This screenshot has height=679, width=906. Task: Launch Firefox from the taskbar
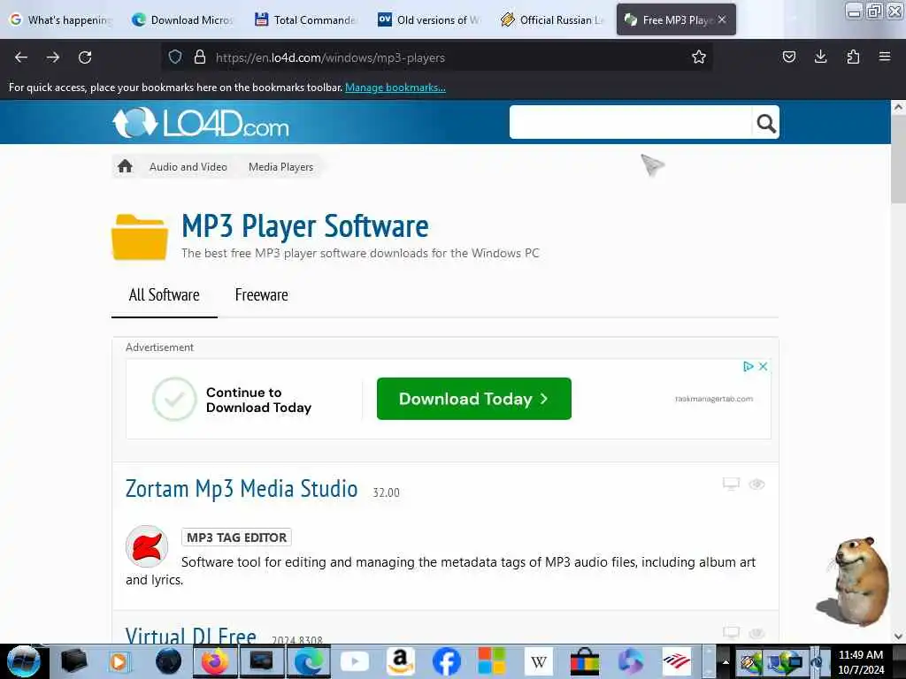pyautogui.click(x=214, y=661)
